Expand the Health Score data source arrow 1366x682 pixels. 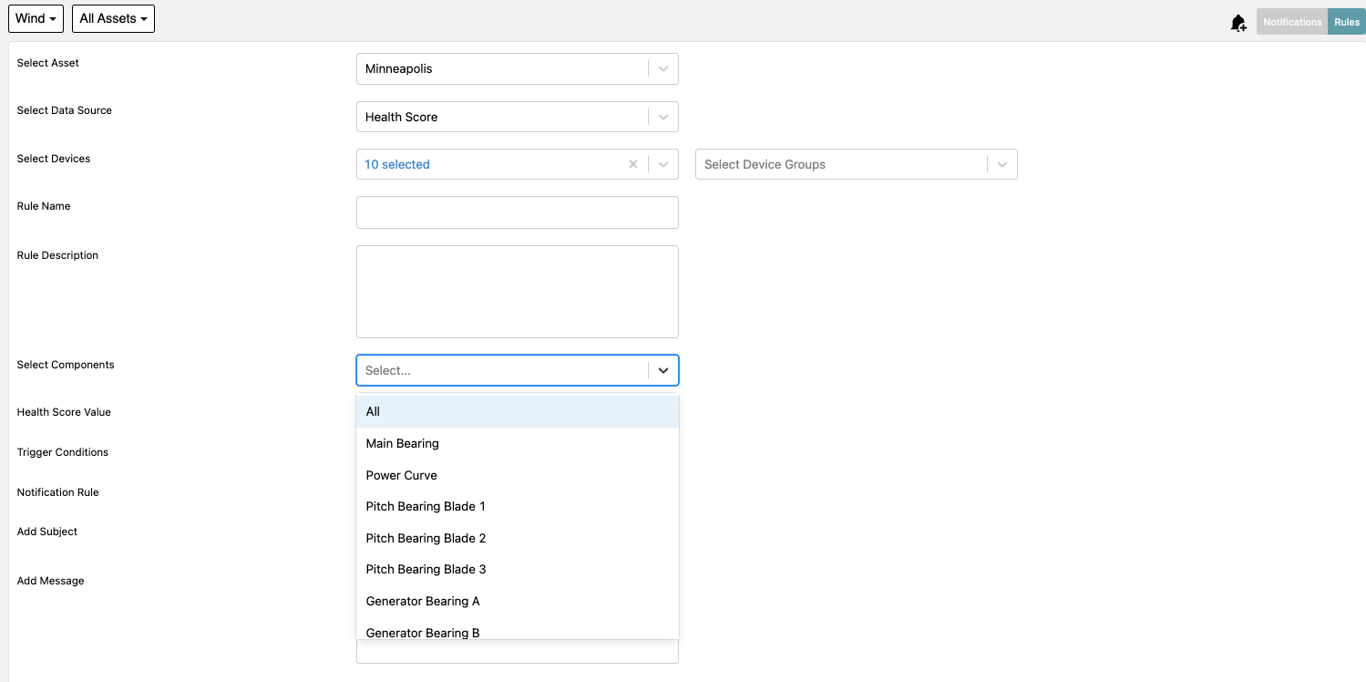pos(663,117)
